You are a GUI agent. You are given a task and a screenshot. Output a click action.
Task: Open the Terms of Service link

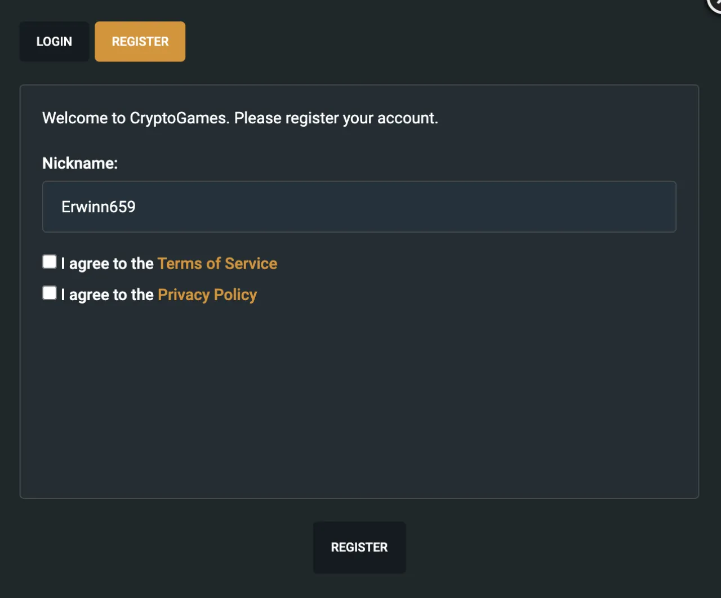coord(217,264)
